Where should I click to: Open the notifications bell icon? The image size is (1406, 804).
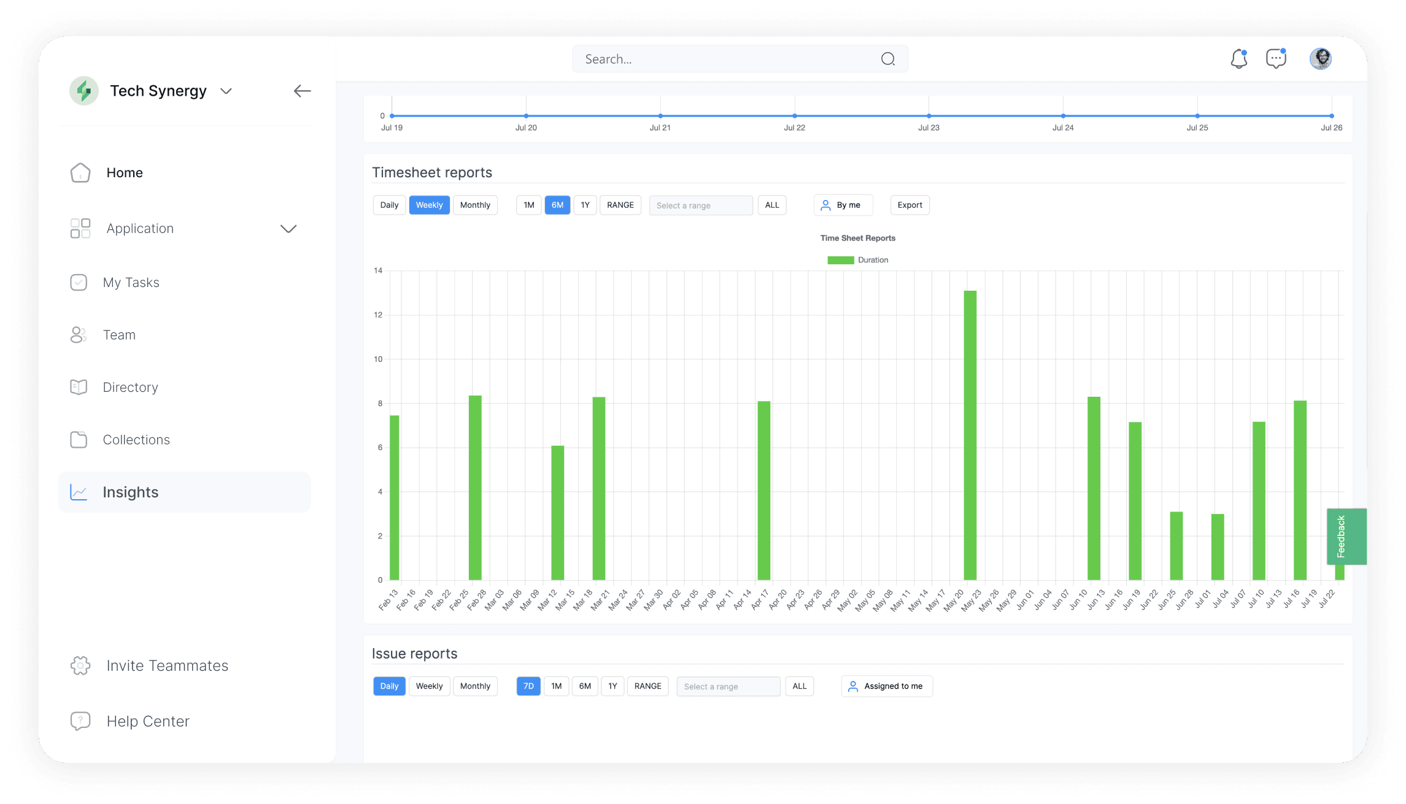click(1238, 59)
